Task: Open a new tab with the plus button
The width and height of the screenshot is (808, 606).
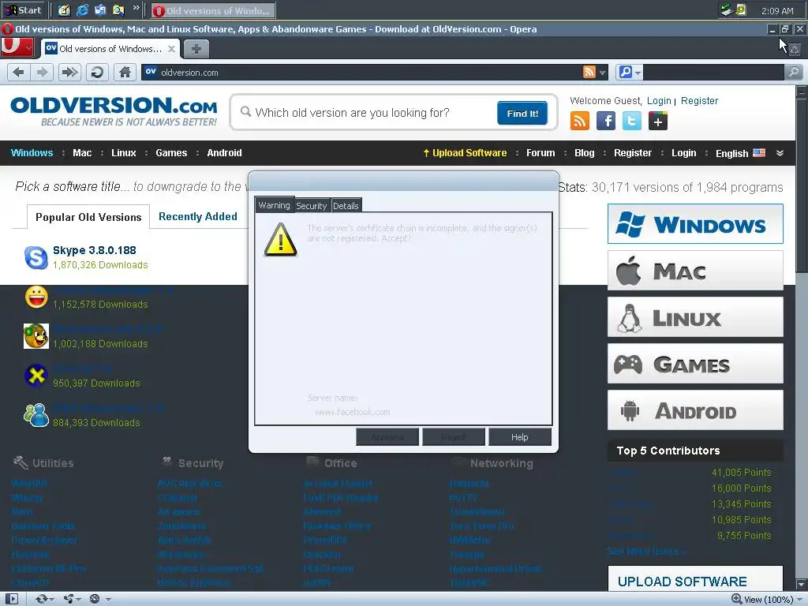Action: (196, 49)
